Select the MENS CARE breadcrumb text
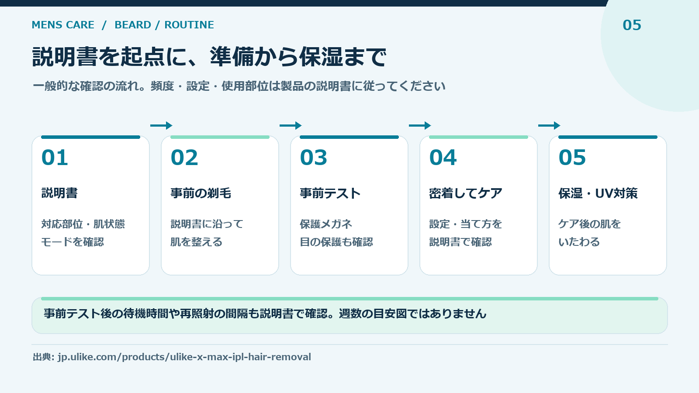The height and width of the screenshot is (393, 699). (x=63, y=25)
